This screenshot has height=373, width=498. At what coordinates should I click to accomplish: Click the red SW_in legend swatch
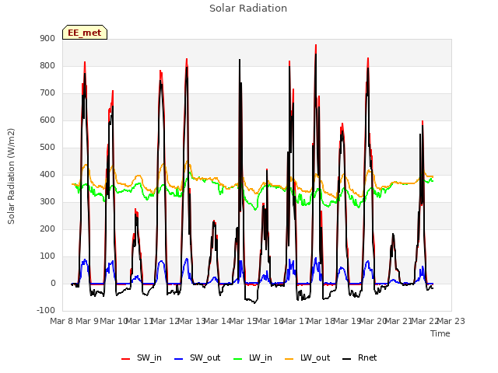point(126,359)
